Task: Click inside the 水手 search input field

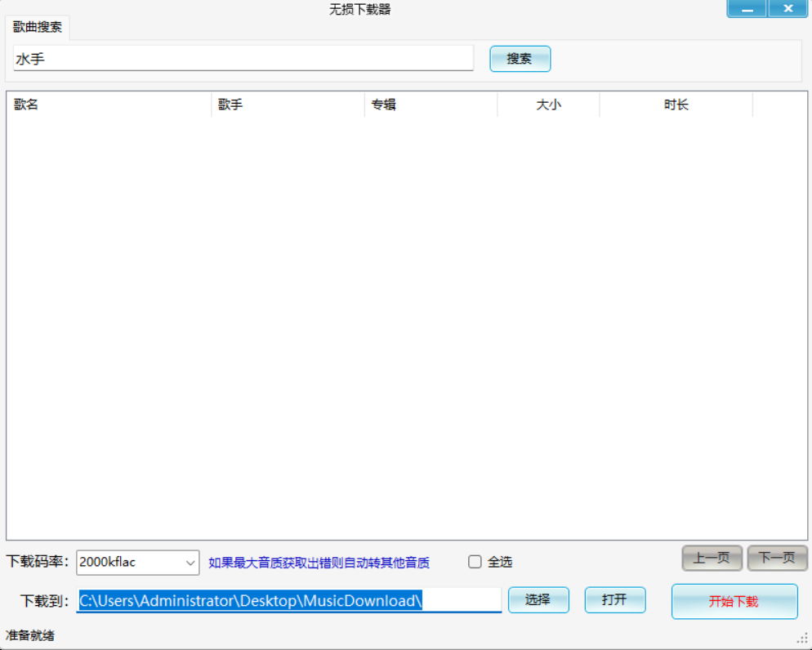Action: [241, 58]
